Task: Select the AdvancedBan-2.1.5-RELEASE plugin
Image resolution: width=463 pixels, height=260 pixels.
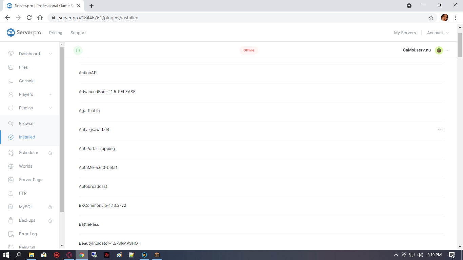Action: click(261, 92)
